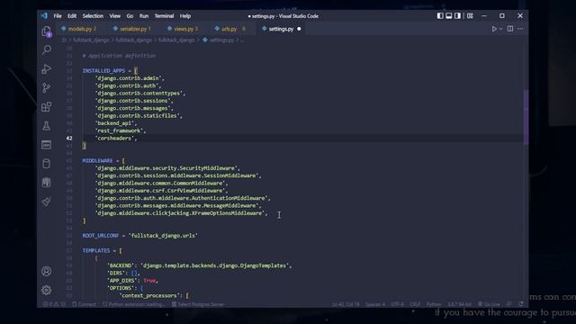
Task: Click the True value after APP_DIRS
Action: (x=149, y=281)
